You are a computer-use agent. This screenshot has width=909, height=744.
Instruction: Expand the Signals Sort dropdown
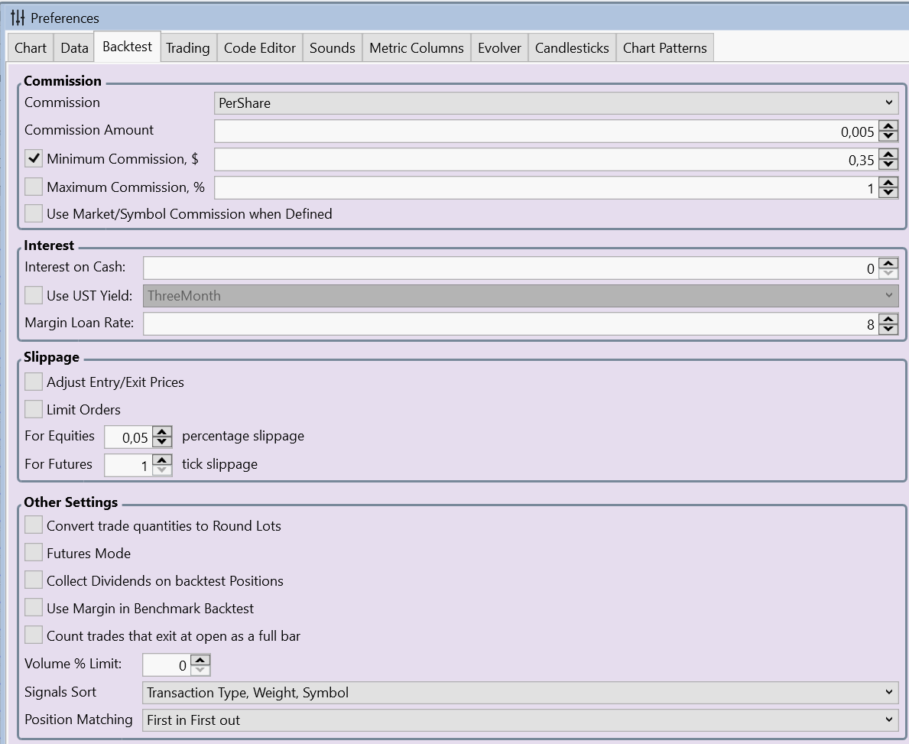tap(520, 693)
